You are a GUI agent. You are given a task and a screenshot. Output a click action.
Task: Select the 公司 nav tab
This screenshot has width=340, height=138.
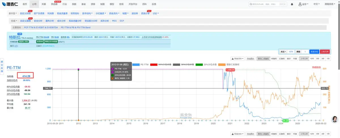[x=34, y=4]
